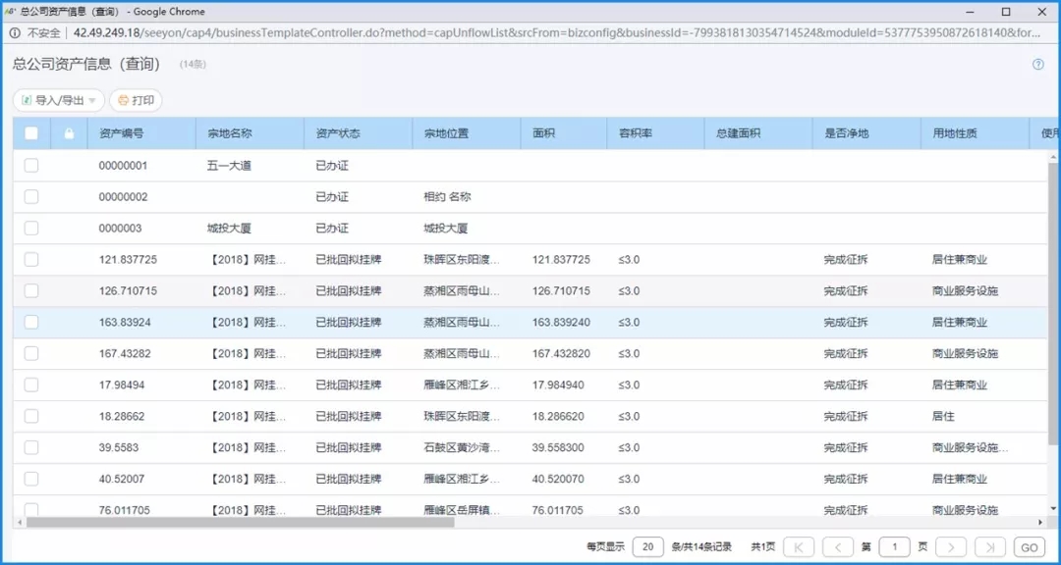Click the right arrow of horizontal scrollbar

tap(1040, 523)
